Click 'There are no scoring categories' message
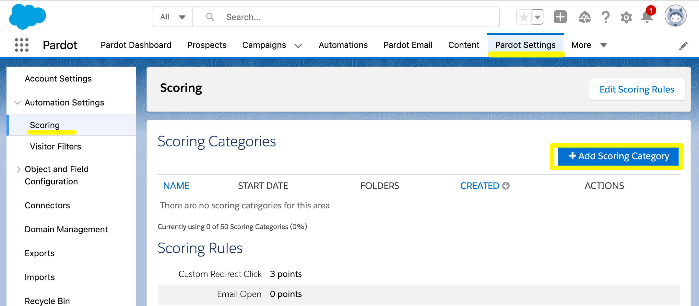Screen dimensions: 699x306 pyautogui.click(x=245, y=205)
